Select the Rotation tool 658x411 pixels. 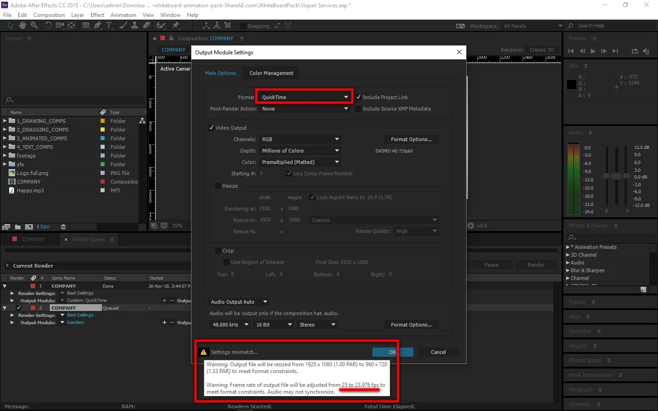coord(48,26)
